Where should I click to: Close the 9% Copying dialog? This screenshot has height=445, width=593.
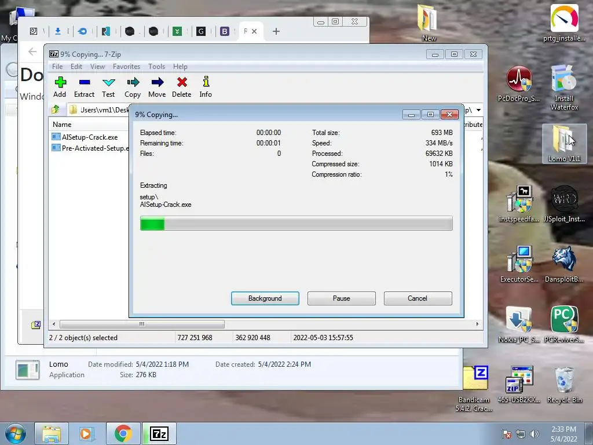click(449, 115)
